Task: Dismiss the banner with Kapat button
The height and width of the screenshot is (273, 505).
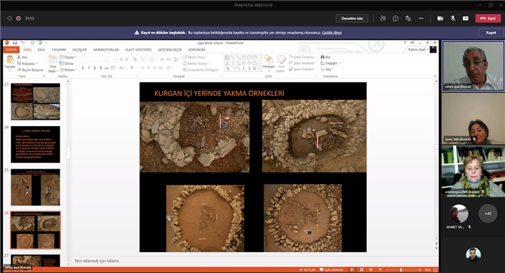Action: [491, 32]
